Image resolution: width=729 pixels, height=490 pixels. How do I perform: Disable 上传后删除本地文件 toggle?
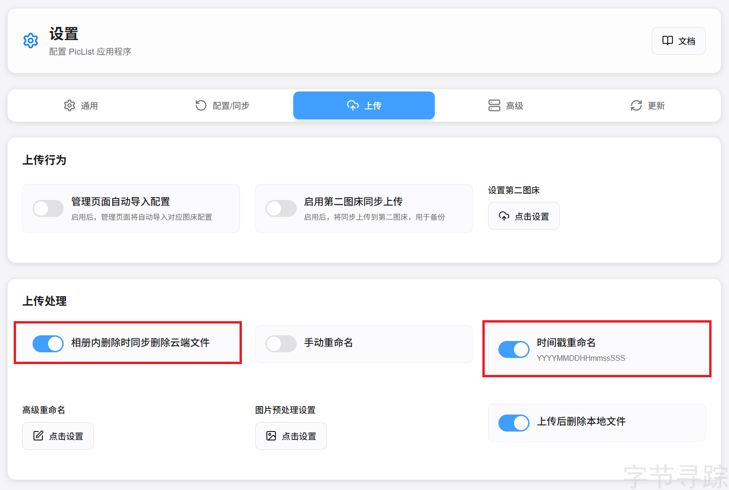point(514,423)
